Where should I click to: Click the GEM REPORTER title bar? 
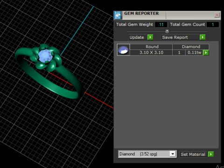coord(167,15)
